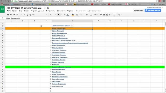Click the insert comment icon
Viewport: 166px width, 93px height.
[104, 15]
